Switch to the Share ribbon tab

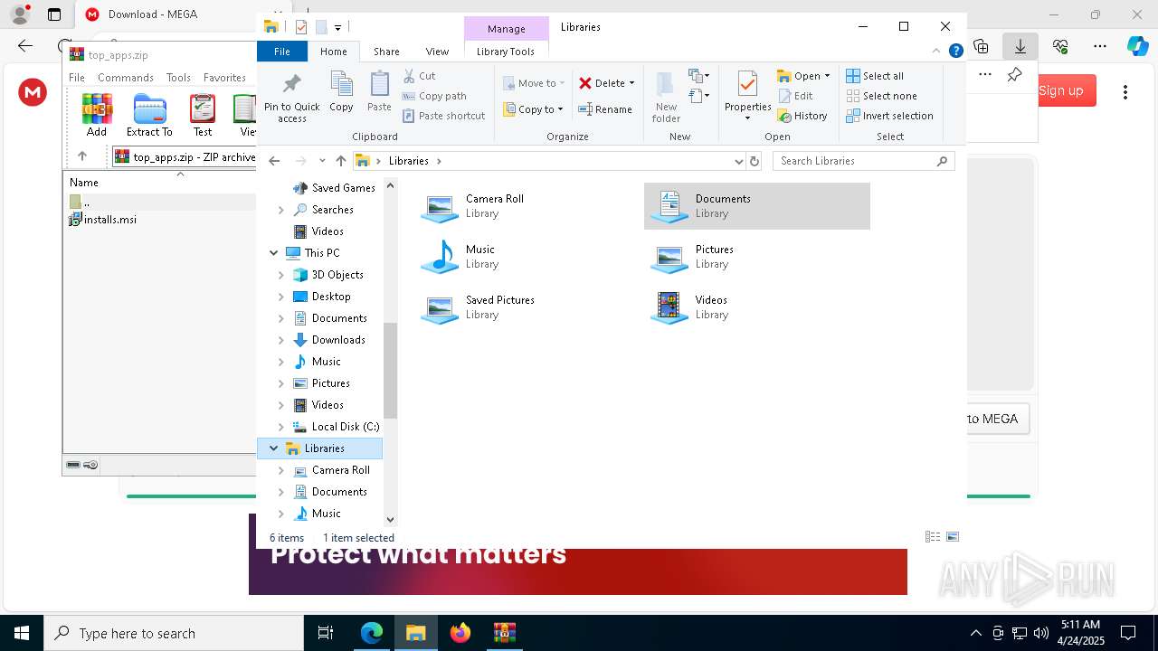click(386, 52)
